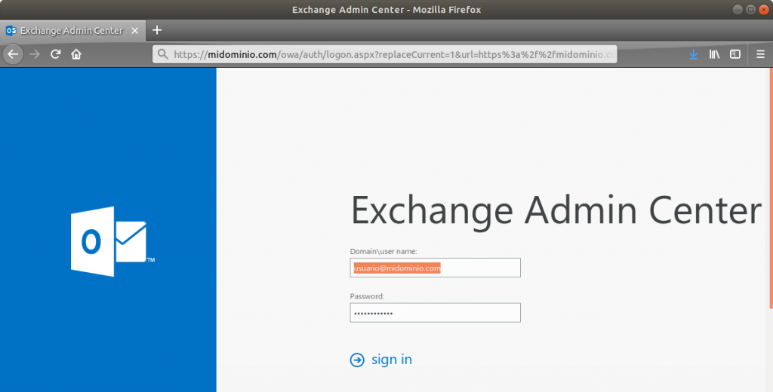Click the search magnifier in address bar
Viewport: 773px width, 392px height.
point(163,54)
